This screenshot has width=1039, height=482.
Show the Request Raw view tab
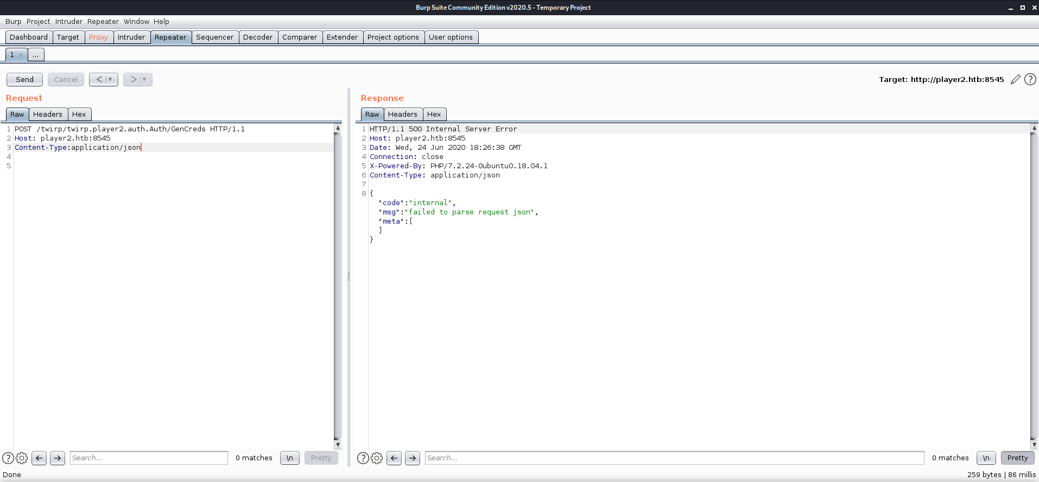pyautogui.click(x=17, y=115)
